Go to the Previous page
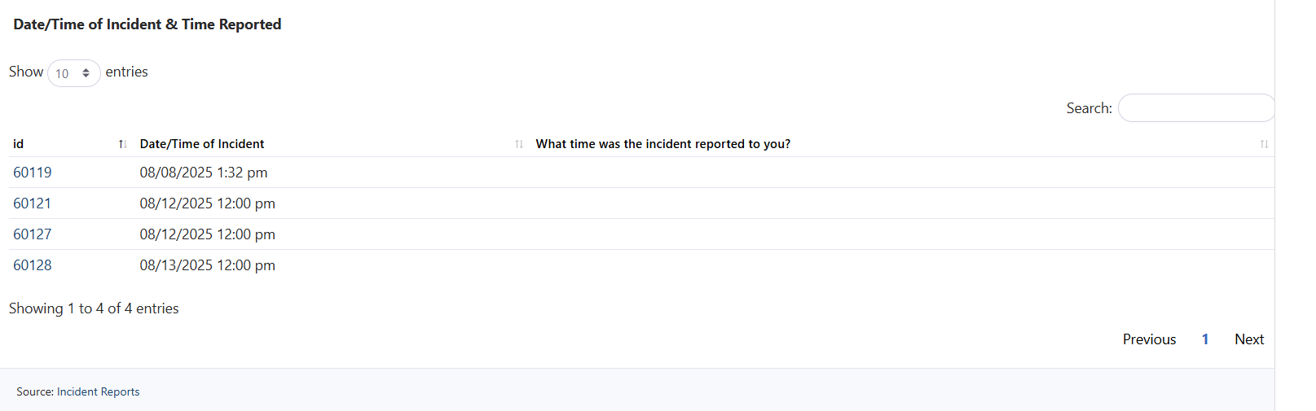The width and height of the screenshot is (1316, 411). pyautogui.click(x=1149, y=339)
